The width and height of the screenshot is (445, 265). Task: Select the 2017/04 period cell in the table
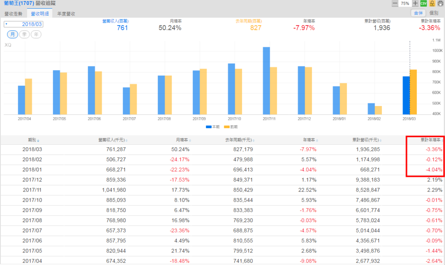(32, 261)
